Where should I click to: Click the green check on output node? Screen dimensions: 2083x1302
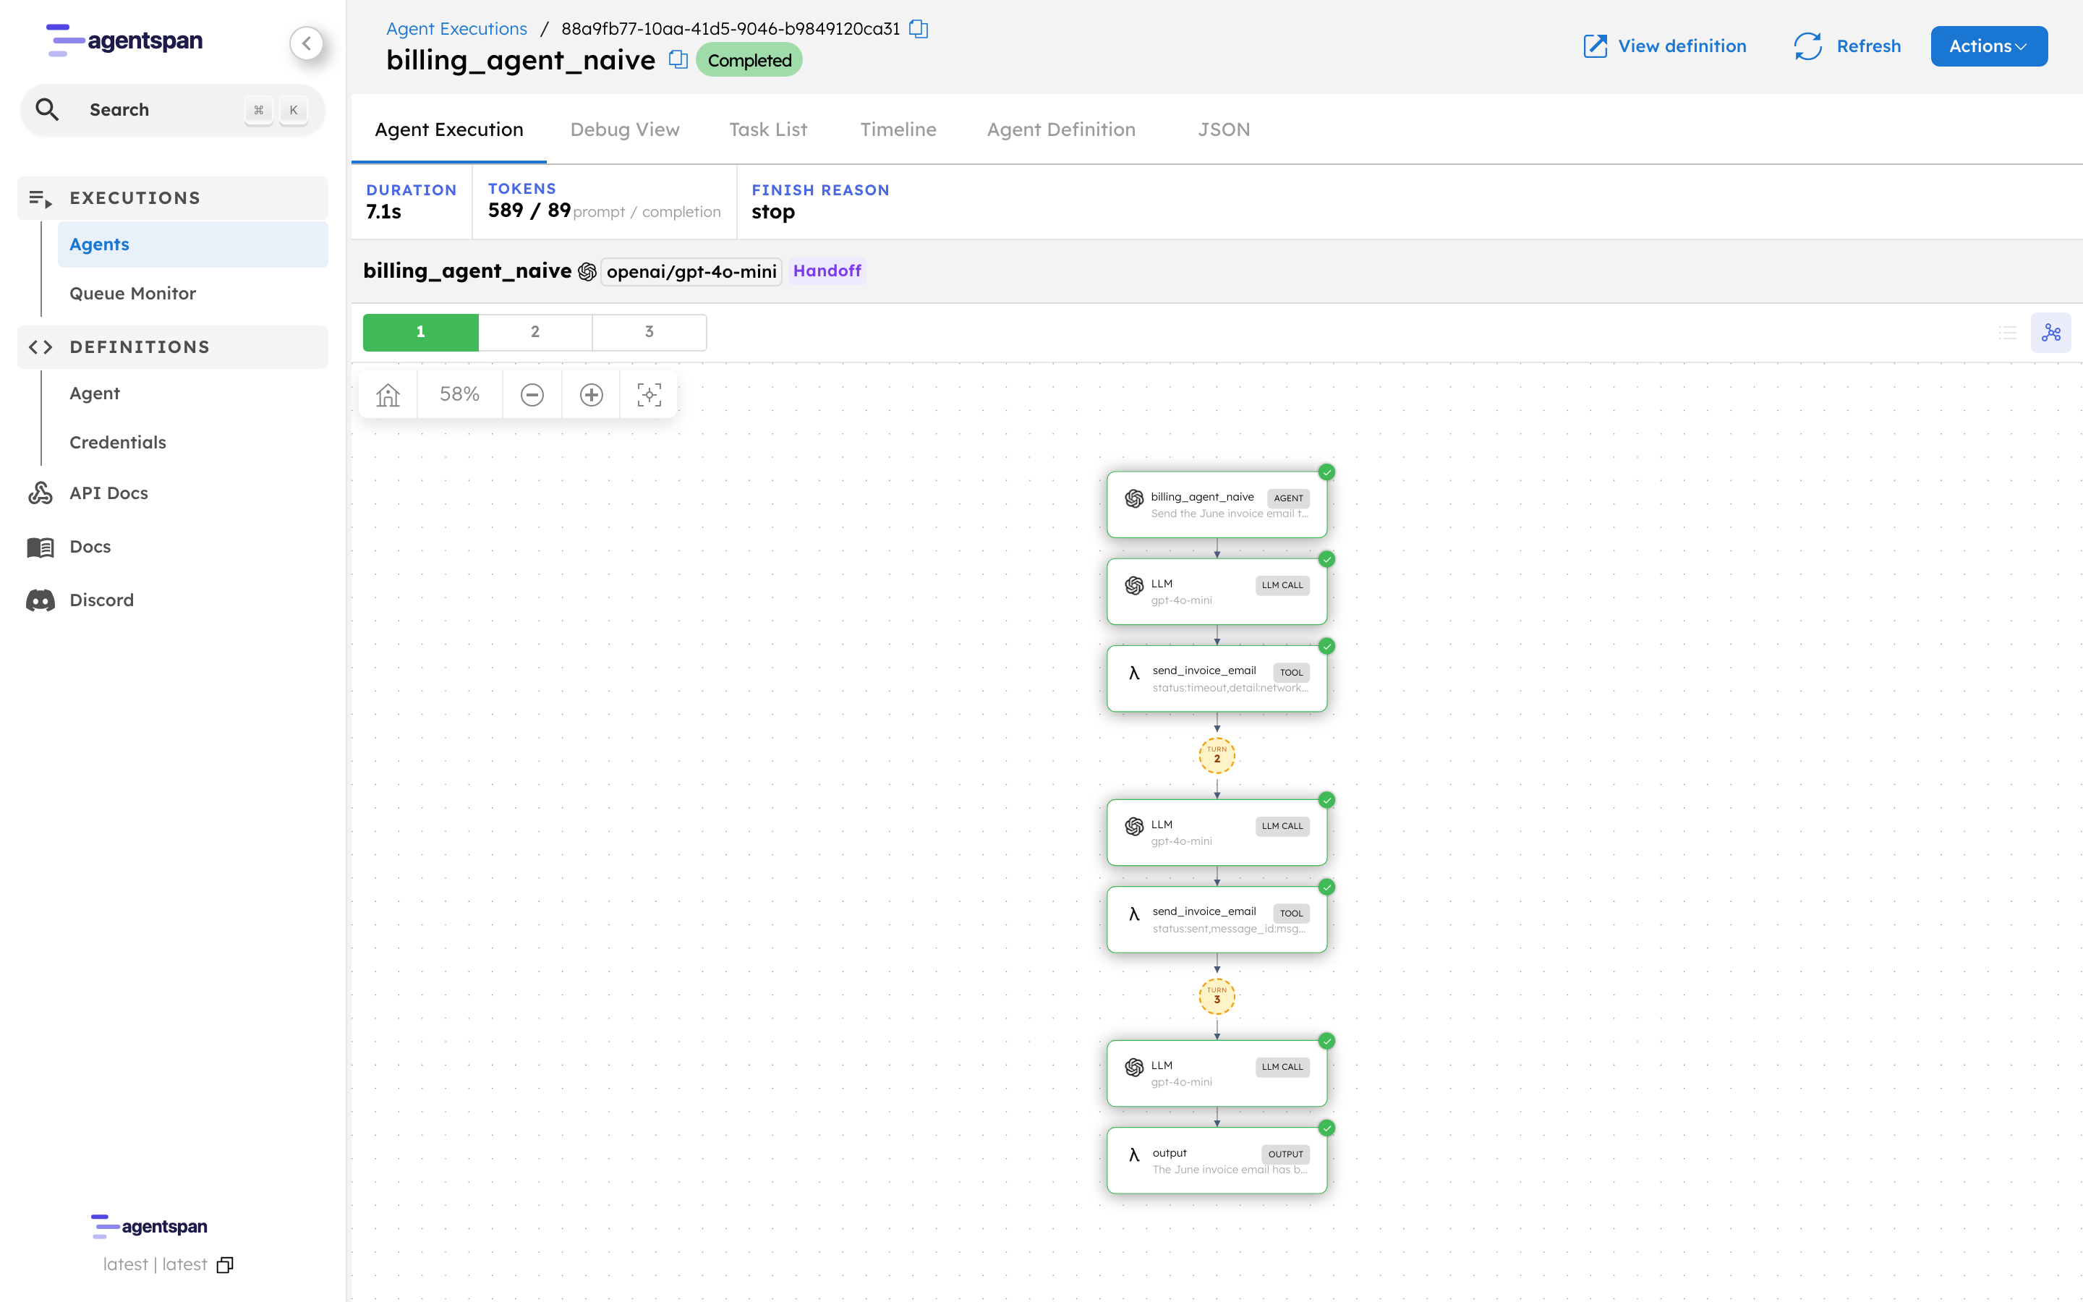tap(1326, 1128)
